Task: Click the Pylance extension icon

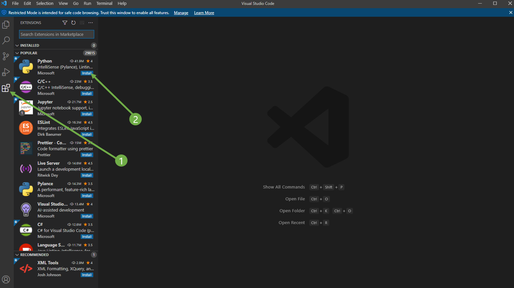Action: point(26,189)
